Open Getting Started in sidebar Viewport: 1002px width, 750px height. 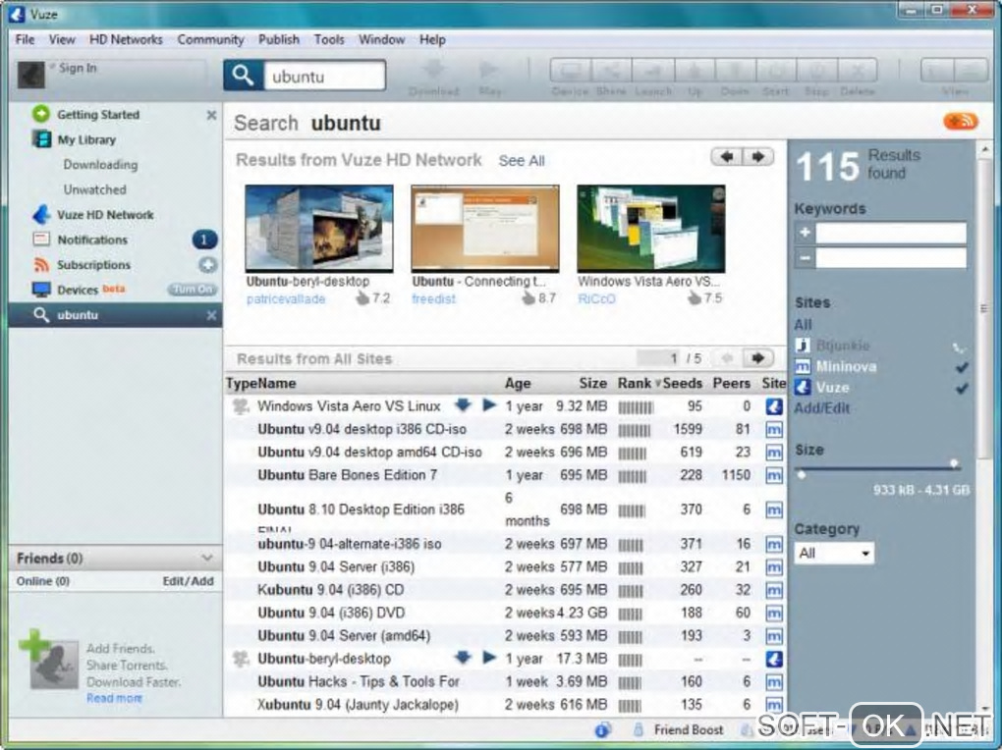click(98, 114)
